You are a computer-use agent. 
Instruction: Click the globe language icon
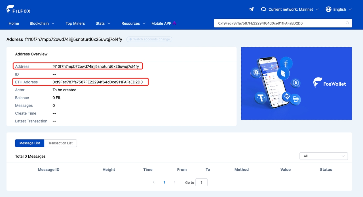click(x=328, y=9)
